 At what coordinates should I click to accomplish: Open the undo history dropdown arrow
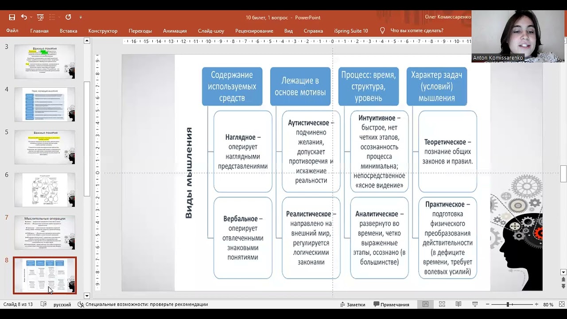31,17
